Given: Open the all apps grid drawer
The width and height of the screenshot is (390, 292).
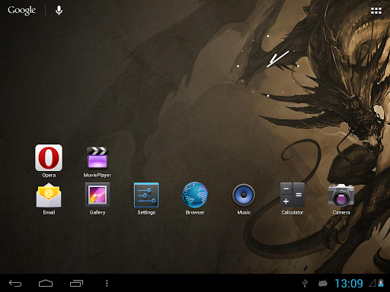Looking at the screenshot, I should tap(376, 11).
